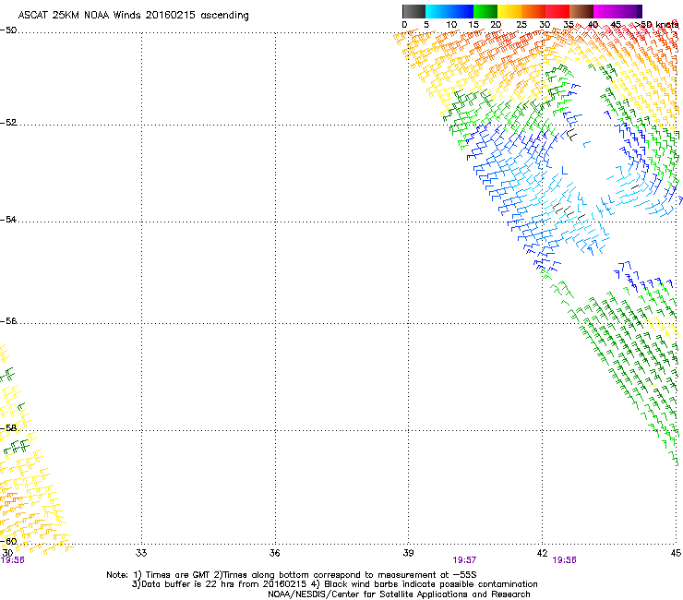Click the '-50' latitude axis label
The height and width of the screenshot is (600, 683).
[8, 30]
